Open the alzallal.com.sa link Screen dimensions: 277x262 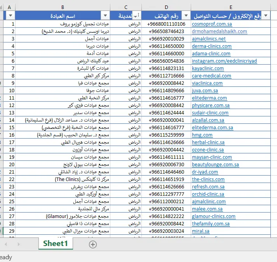coord(208,120)
